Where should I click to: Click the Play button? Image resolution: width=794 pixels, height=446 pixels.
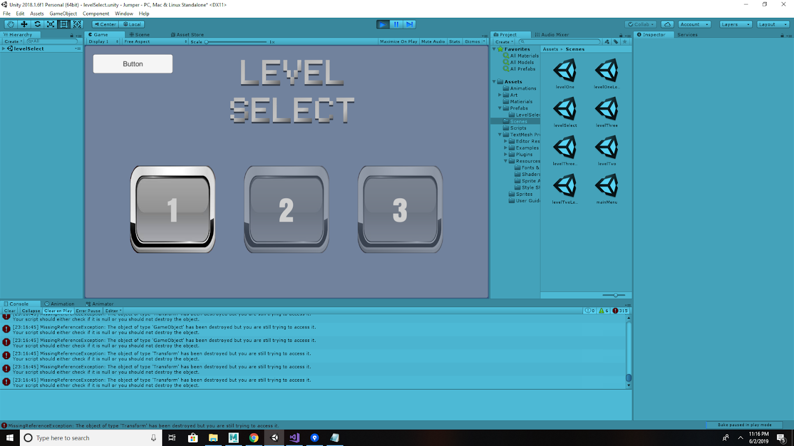(383, 24)
